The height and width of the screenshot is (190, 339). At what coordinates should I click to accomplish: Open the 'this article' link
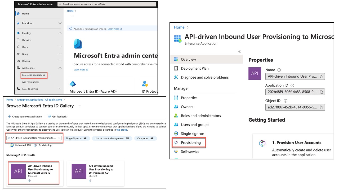click(x=122, y=130)
